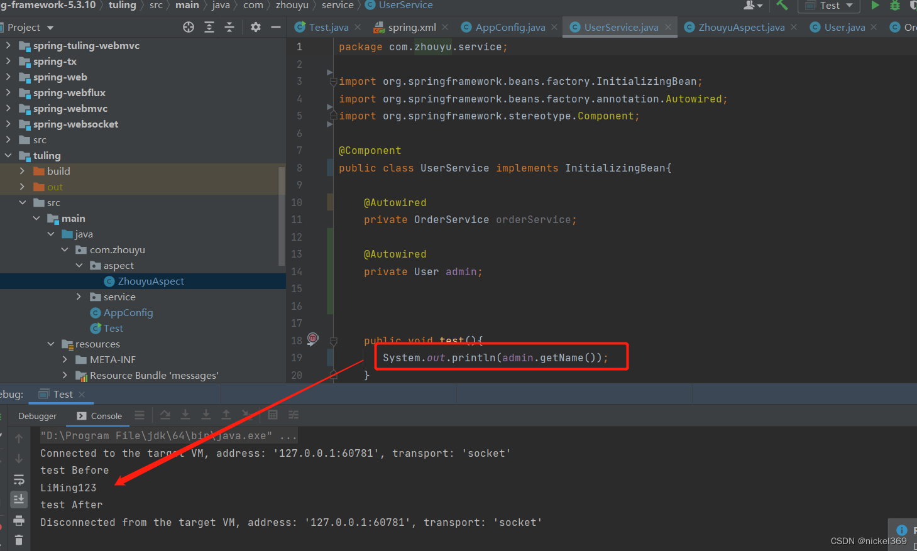Screen dimensions: 917x551
Task: Close the User.java tab
Action: pyautogui.click(x=874, y=27)
